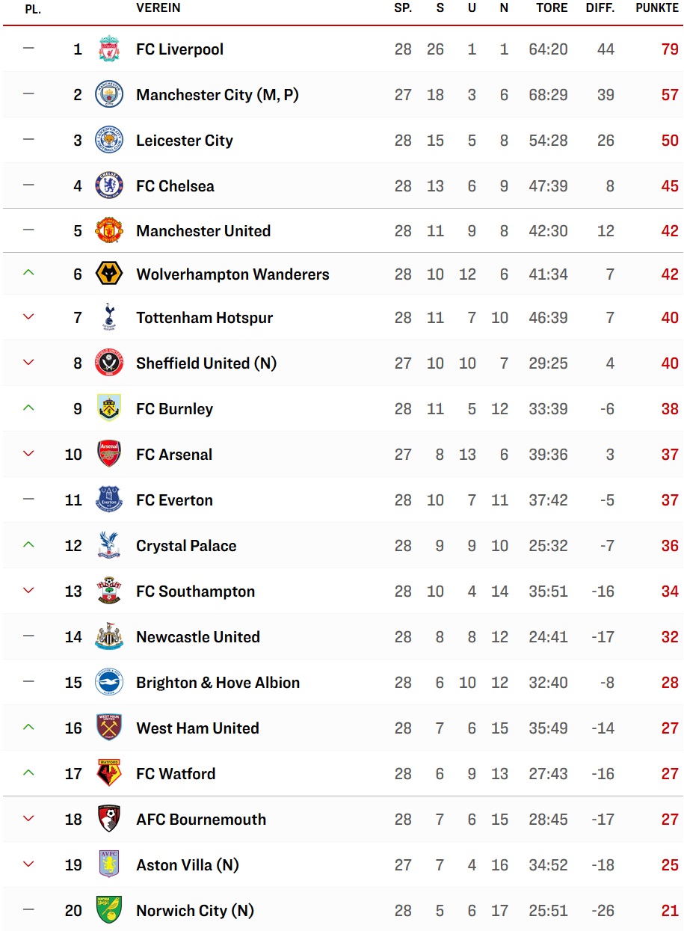Click the Manchester City club crest
684x931 pixels.
tap(109, 95)
